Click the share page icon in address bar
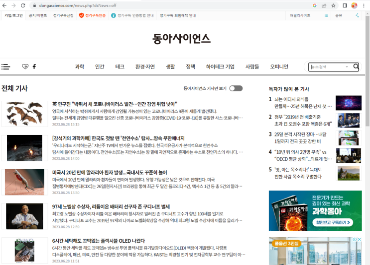The width and height of the screenshot is (370, 265). pos(324,5)
